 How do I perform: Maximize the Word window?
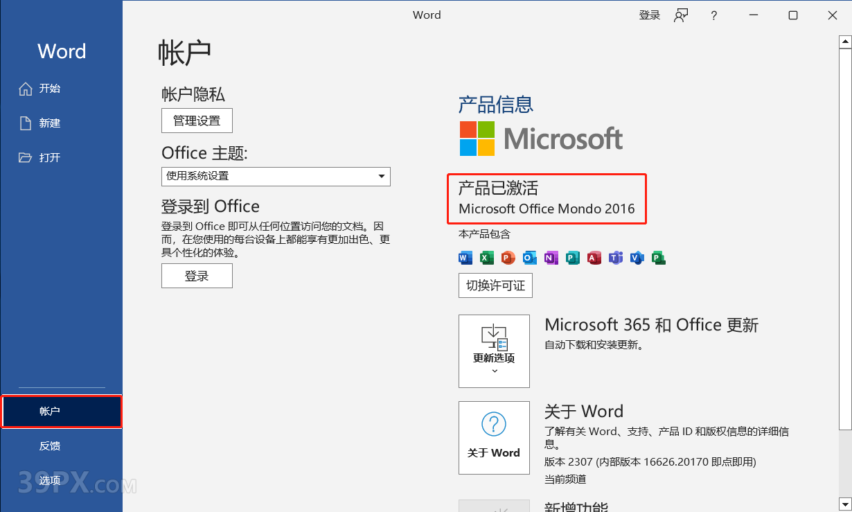tap(793, 15)
